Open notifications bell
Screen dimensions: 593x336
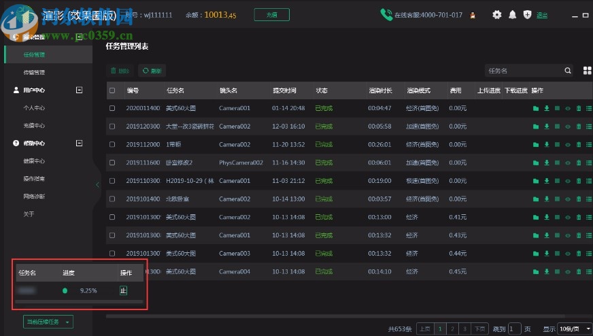[x=513, y=15]
